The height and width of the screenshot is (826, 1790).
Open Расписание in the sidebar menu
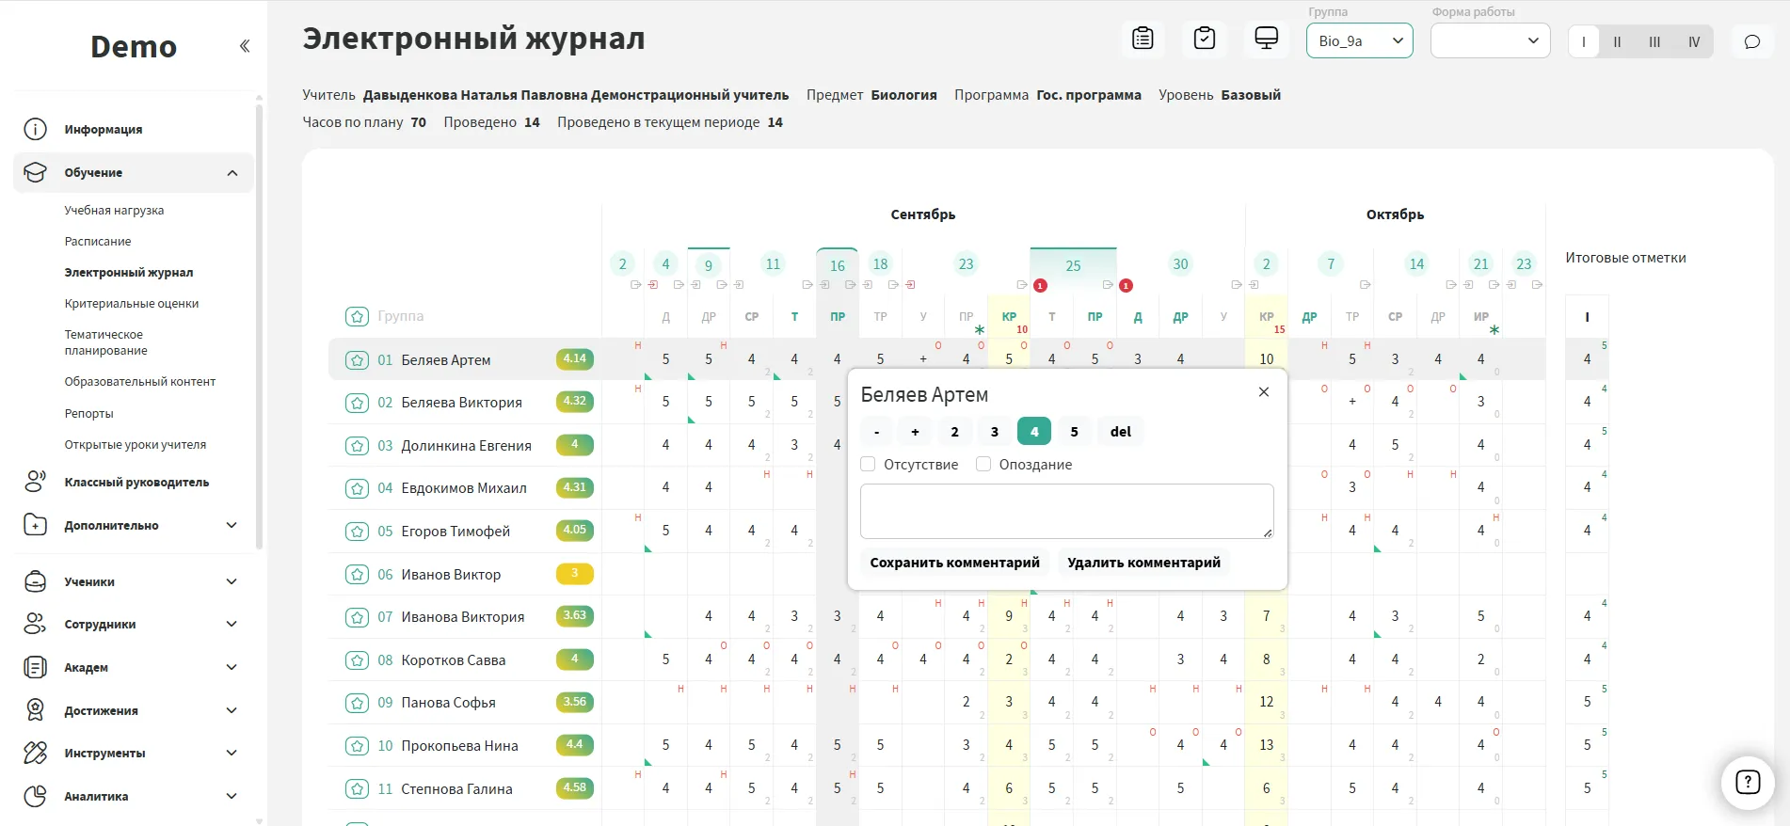point(98,242)
